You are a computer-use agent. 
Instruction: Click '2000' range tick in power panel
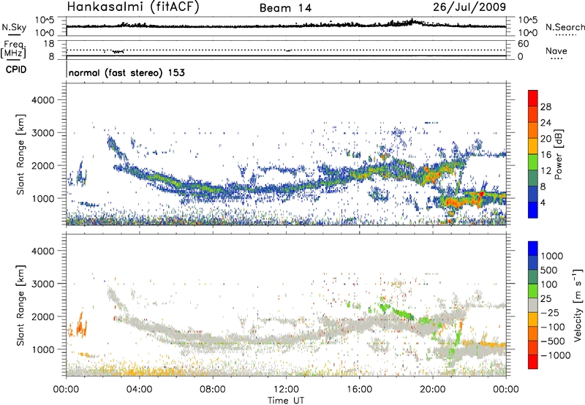click(x=42, y=165)
